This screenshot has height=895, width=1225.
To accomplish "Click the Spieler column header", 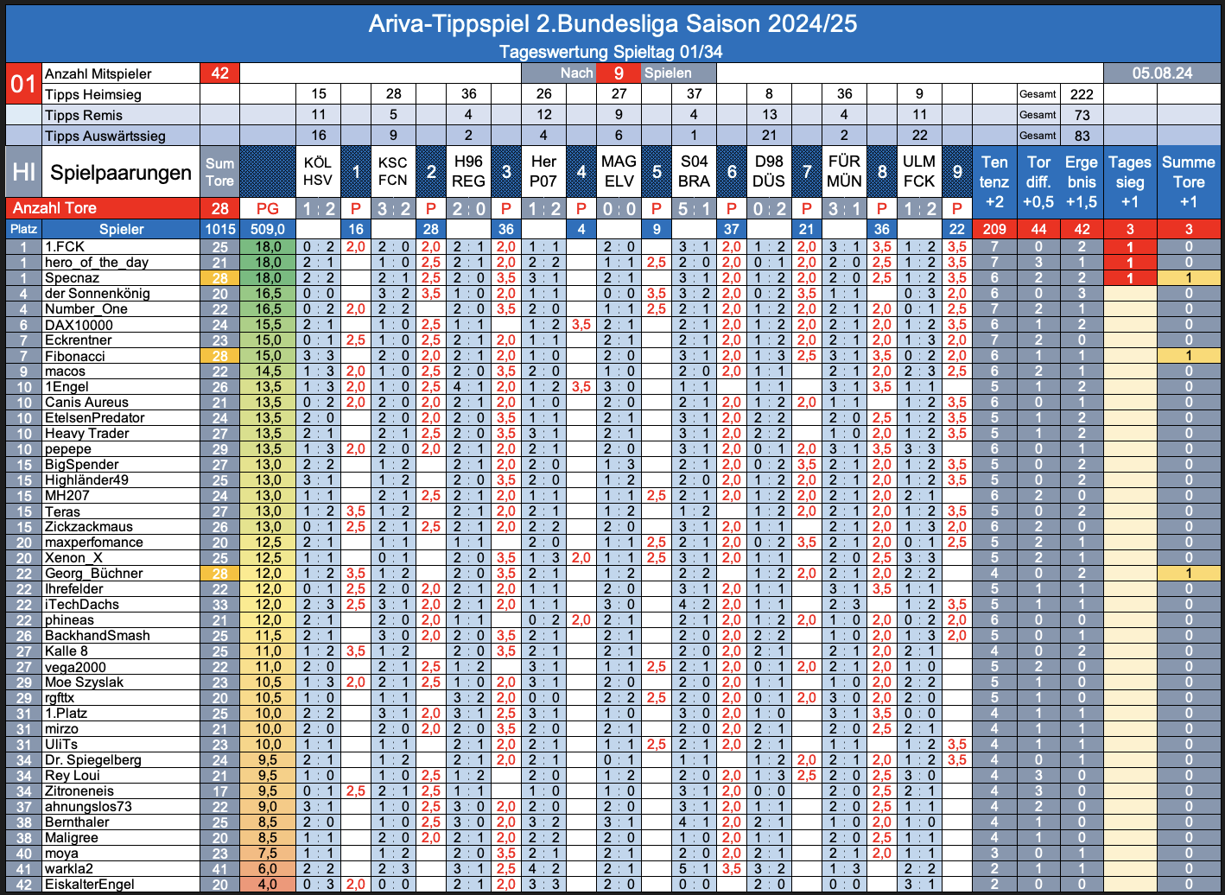I will pyautogui.click(x=121, y=229).
